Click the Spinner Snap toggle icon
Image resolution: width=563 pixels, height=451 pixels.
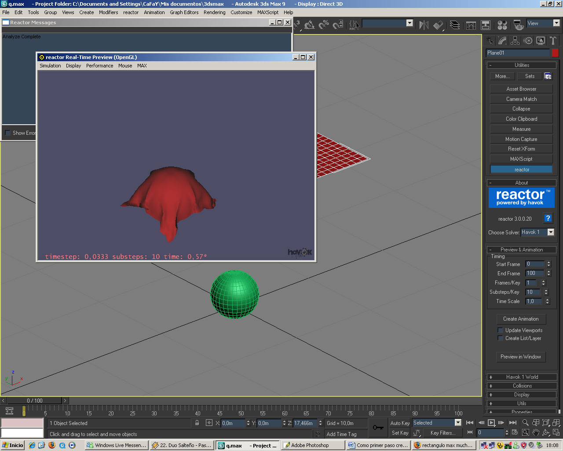pyautogui.click(x=338, y=25)
